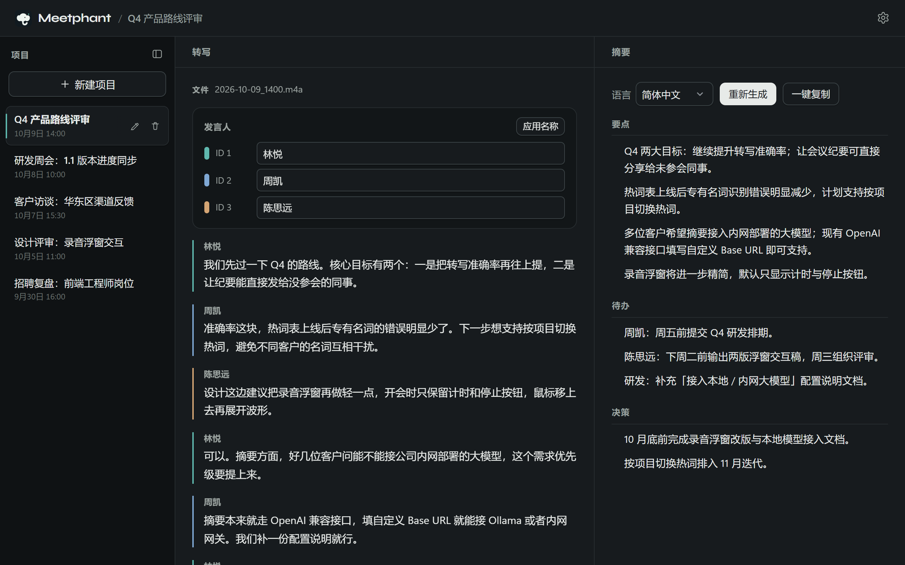Click 林悦's first transcript line about Q4 路线
Viewport: 905px width, 565px height.
pos(389,274)
